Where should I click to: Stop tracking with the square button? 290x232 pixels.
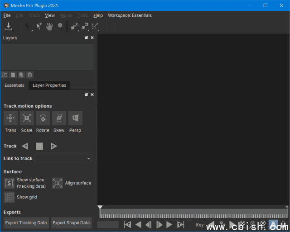(x=39, y=146)
